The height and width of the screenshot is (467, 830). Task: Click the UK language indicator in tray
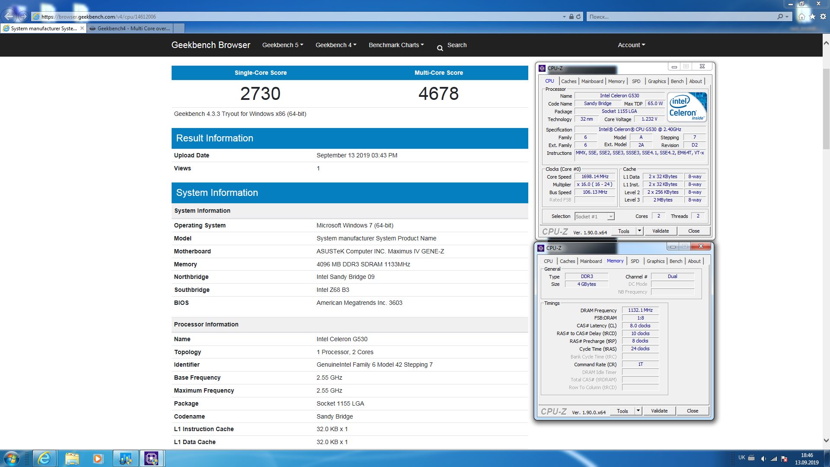click(741, 457)
